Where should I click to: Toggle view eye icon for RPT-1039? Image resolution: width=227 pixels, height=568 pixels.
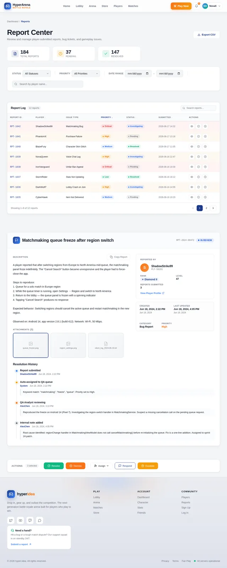click(192, 157)
